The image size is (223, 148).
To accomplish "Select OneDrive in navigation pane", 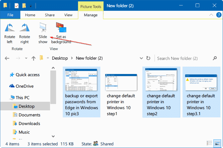I will pyautogui.click(x=25, y=86).
